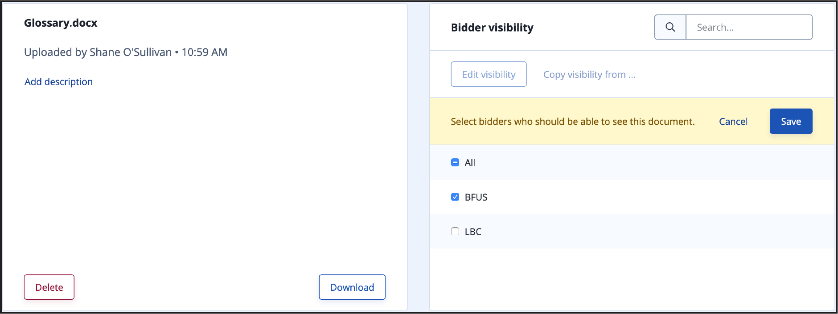The height and width of the screenshot is (314, 838).
Task: Click the 10:59 AM upload timestamp
Action: pos(205,52)
